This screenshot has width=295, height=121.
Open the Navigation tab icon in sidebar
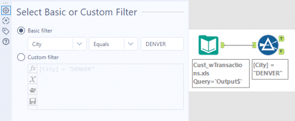coord(5,21)
